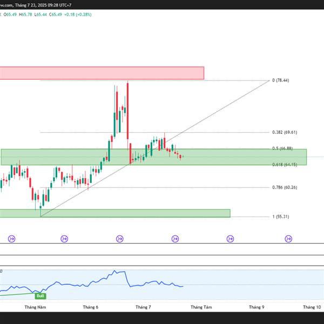Image resolution: width=324 pixels, height=324 pixels.
Task: Select Fibonacci level label 0.382 (69.61)
Action: 285,132
